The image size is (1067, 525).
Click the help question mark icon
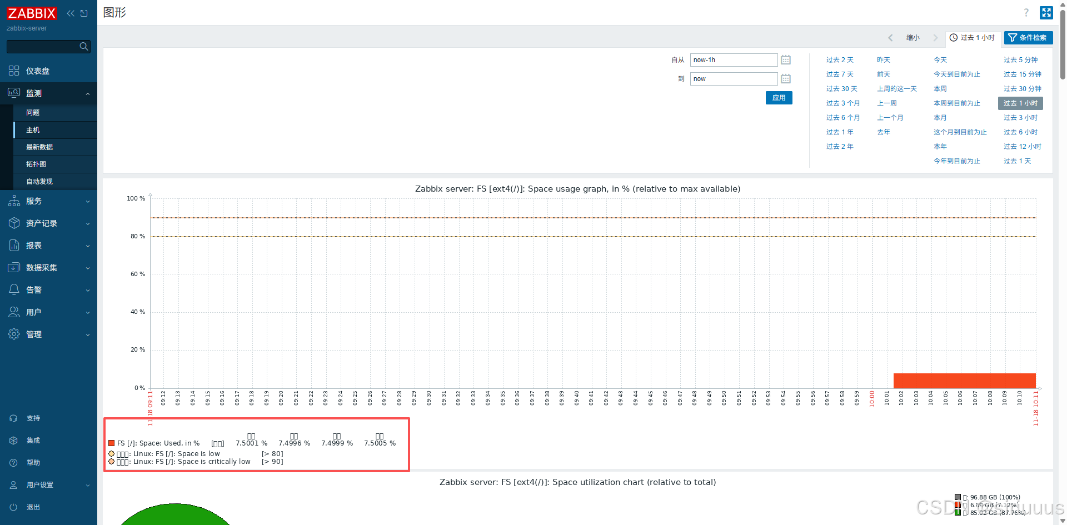tap(1026, 12)
